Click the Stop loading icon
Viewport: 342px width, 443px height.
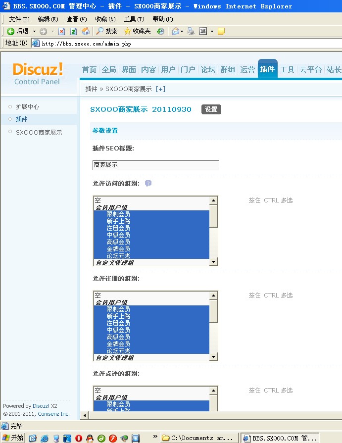click(61, 31)
